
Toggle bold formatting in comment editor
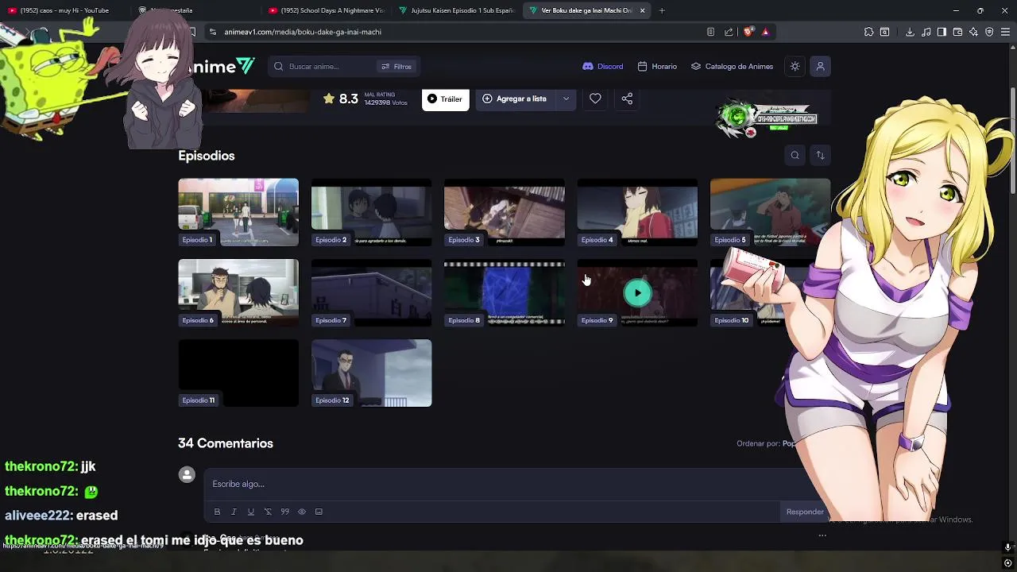tap(217, 512)
